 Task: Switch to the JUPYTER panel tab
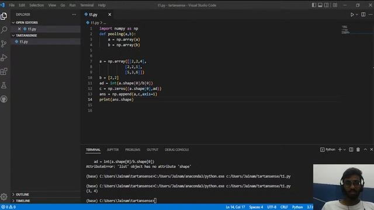pyautogui.click(x=113, y=149)
